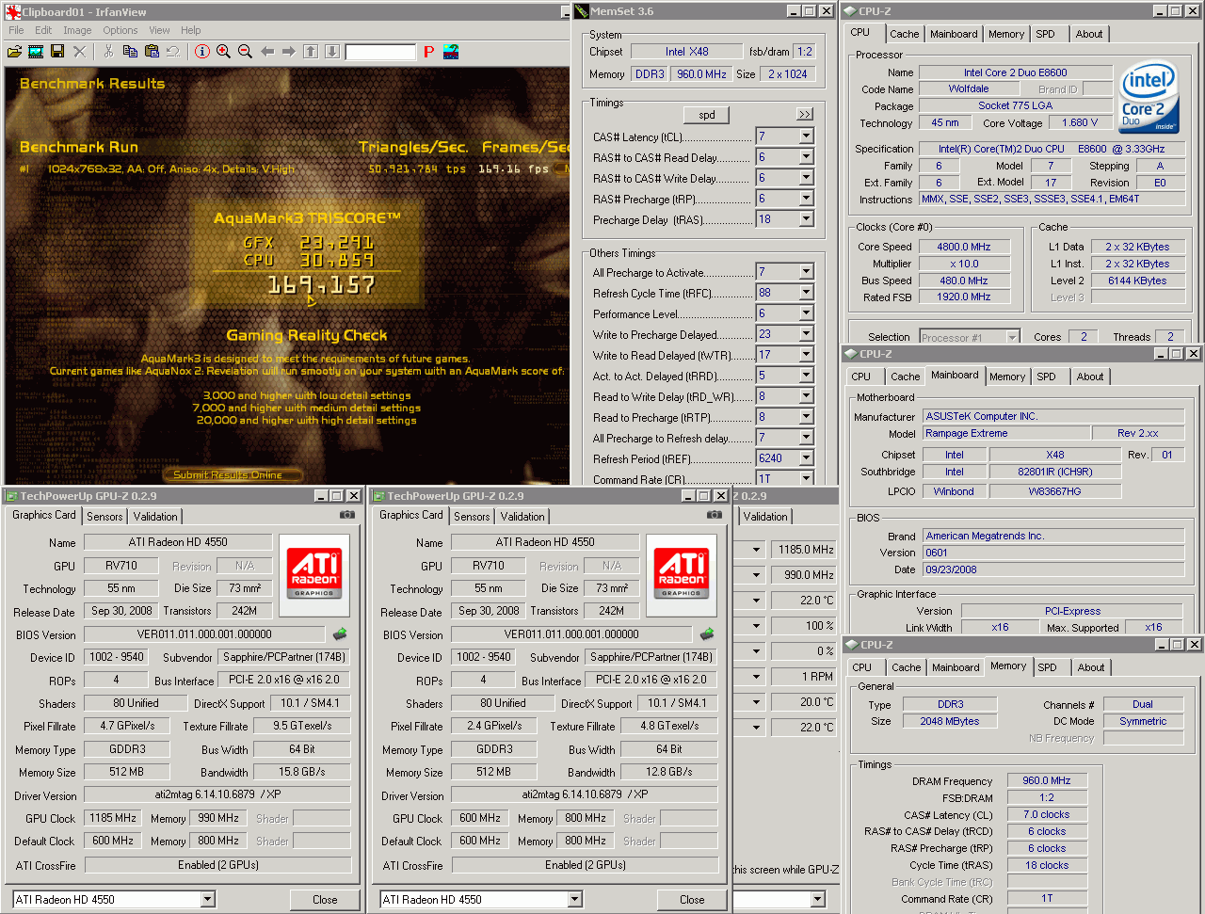Click camera screenshot icon in middle GPU-Z window
This screenshot has height=914, width=1205.
(x=715, y=515)
